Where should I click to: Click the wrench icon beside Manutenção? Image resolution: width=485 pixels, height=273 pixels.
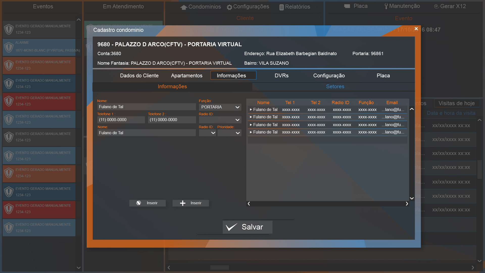(386, 6)
